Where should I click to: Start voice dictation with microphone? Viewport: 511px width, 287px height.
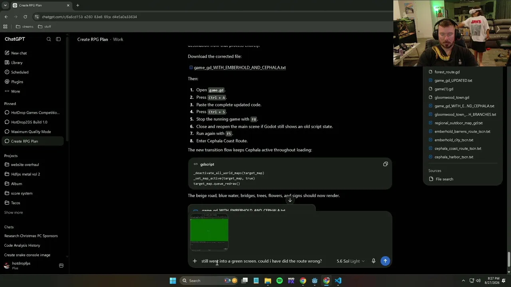[374, 261]
